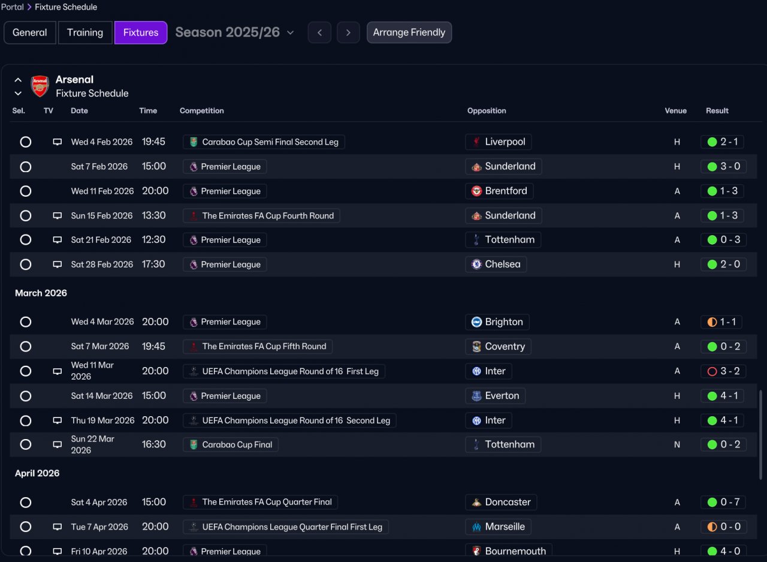Select the Brighton fixture radio button
This screenshot has width=767, height=562.
point(25,322)
